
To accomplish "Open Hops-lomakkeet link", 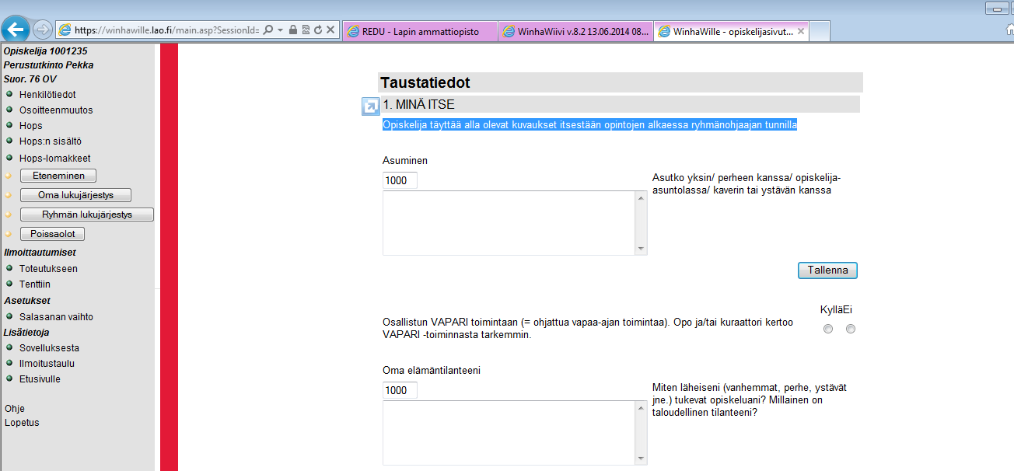I will (x=55, y=159).
